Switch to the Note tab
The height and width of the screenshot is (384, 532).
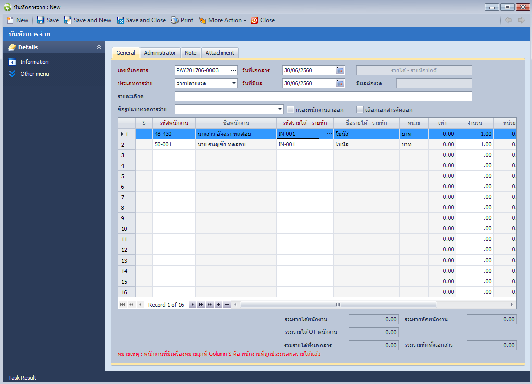pos(191,53)
